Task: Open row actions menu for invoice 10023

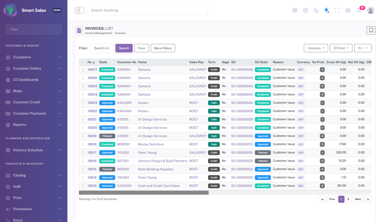Action: click(83, 103)
